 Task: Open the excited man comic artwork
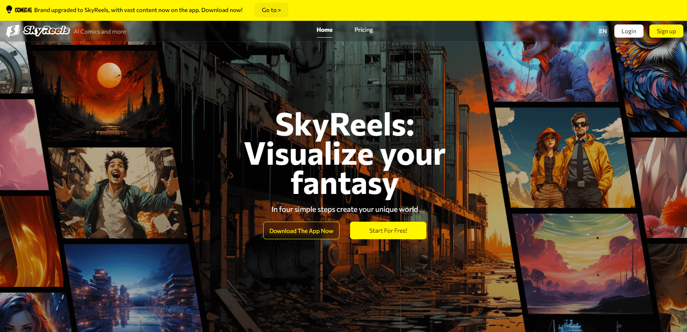coord(118,193)
